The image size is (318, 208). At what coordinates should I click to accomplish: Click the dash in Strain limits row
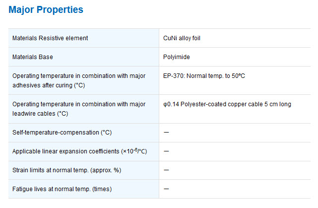click(x=166, y=170)
